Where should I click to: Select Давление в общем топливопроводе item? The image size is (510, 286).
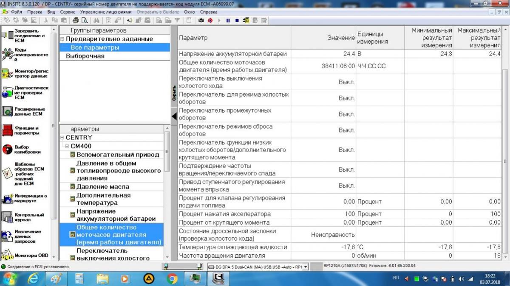116,171
